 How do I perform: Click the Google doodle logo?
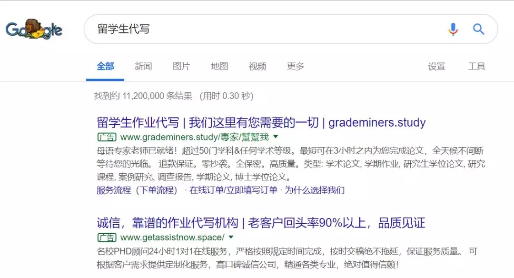click(35, 30)
